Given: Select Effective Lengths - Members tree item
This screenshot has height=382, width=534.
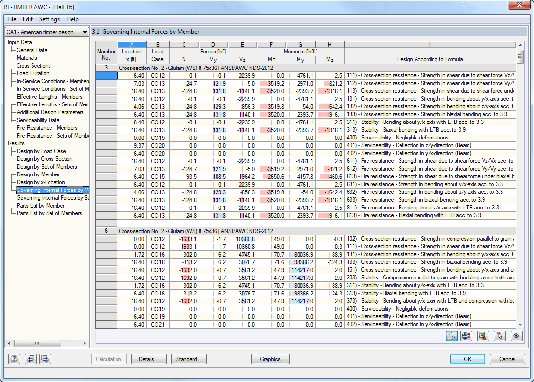Looking at the screenshot, I should point(50,97).
